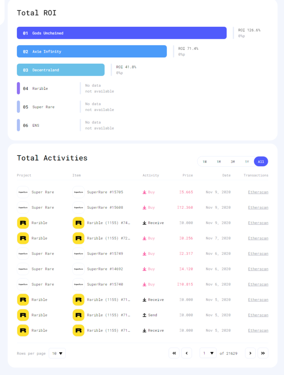Jump to last page with double-right arrow
The height and width of the screenshot is (375, 284).
tap(263, 353)
